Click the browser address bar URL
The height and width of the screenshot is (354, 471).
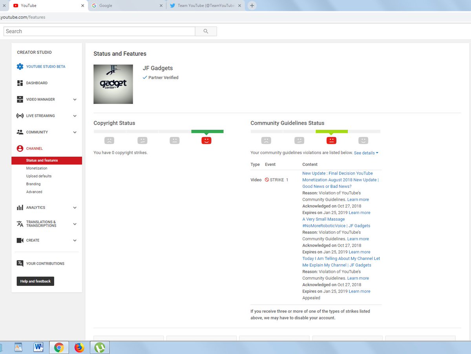[23, 17]
